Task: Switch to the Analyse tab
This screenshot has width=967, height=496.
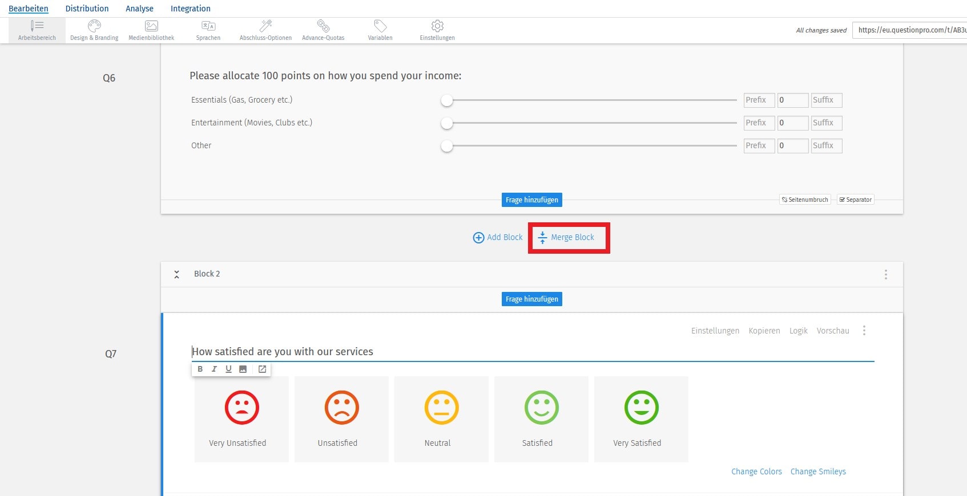Action: pos(139,9)
